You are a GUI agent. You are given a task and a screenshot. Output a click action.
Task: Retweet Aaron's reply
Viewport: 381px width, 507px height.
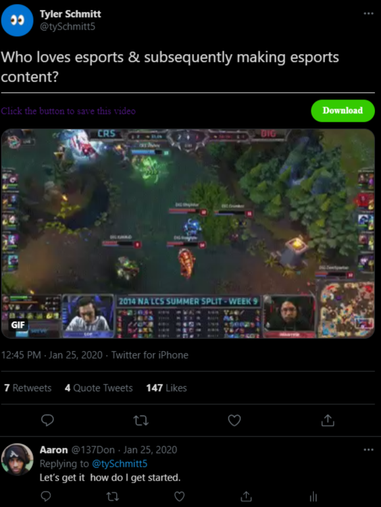(113, 496)
